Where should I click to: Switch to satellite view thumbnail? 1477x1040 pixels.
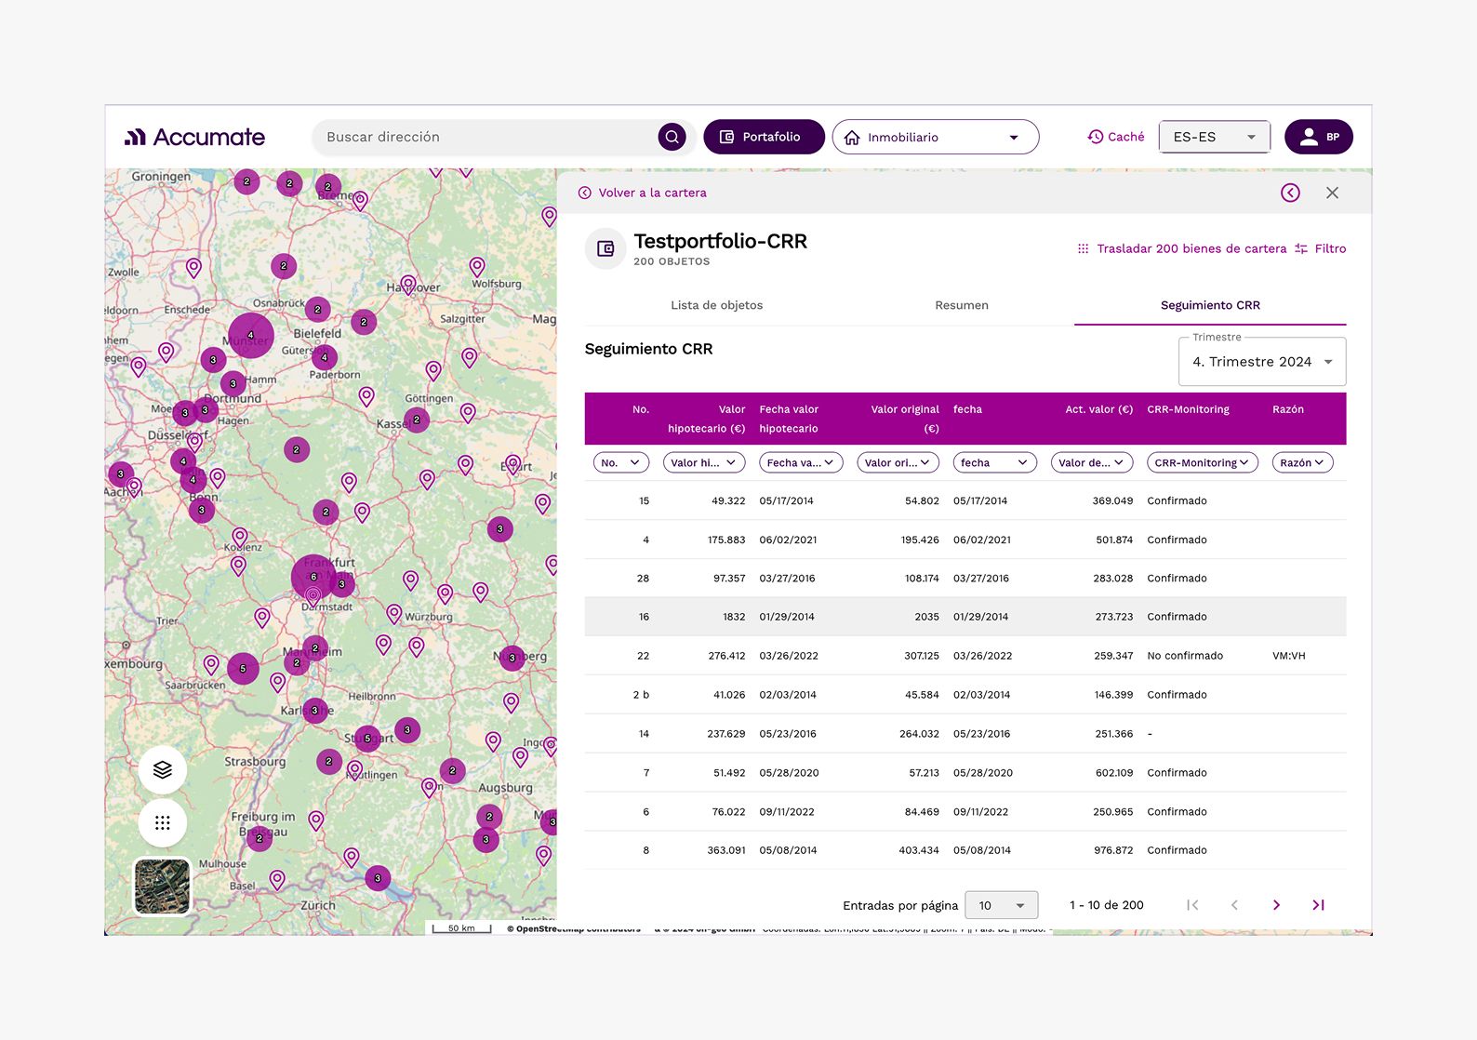(163, 887)
